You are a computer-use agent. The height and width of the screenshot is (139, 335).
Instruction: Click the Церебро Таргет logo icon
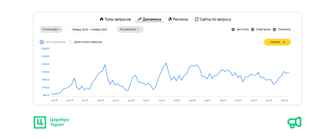click(40, 122)
